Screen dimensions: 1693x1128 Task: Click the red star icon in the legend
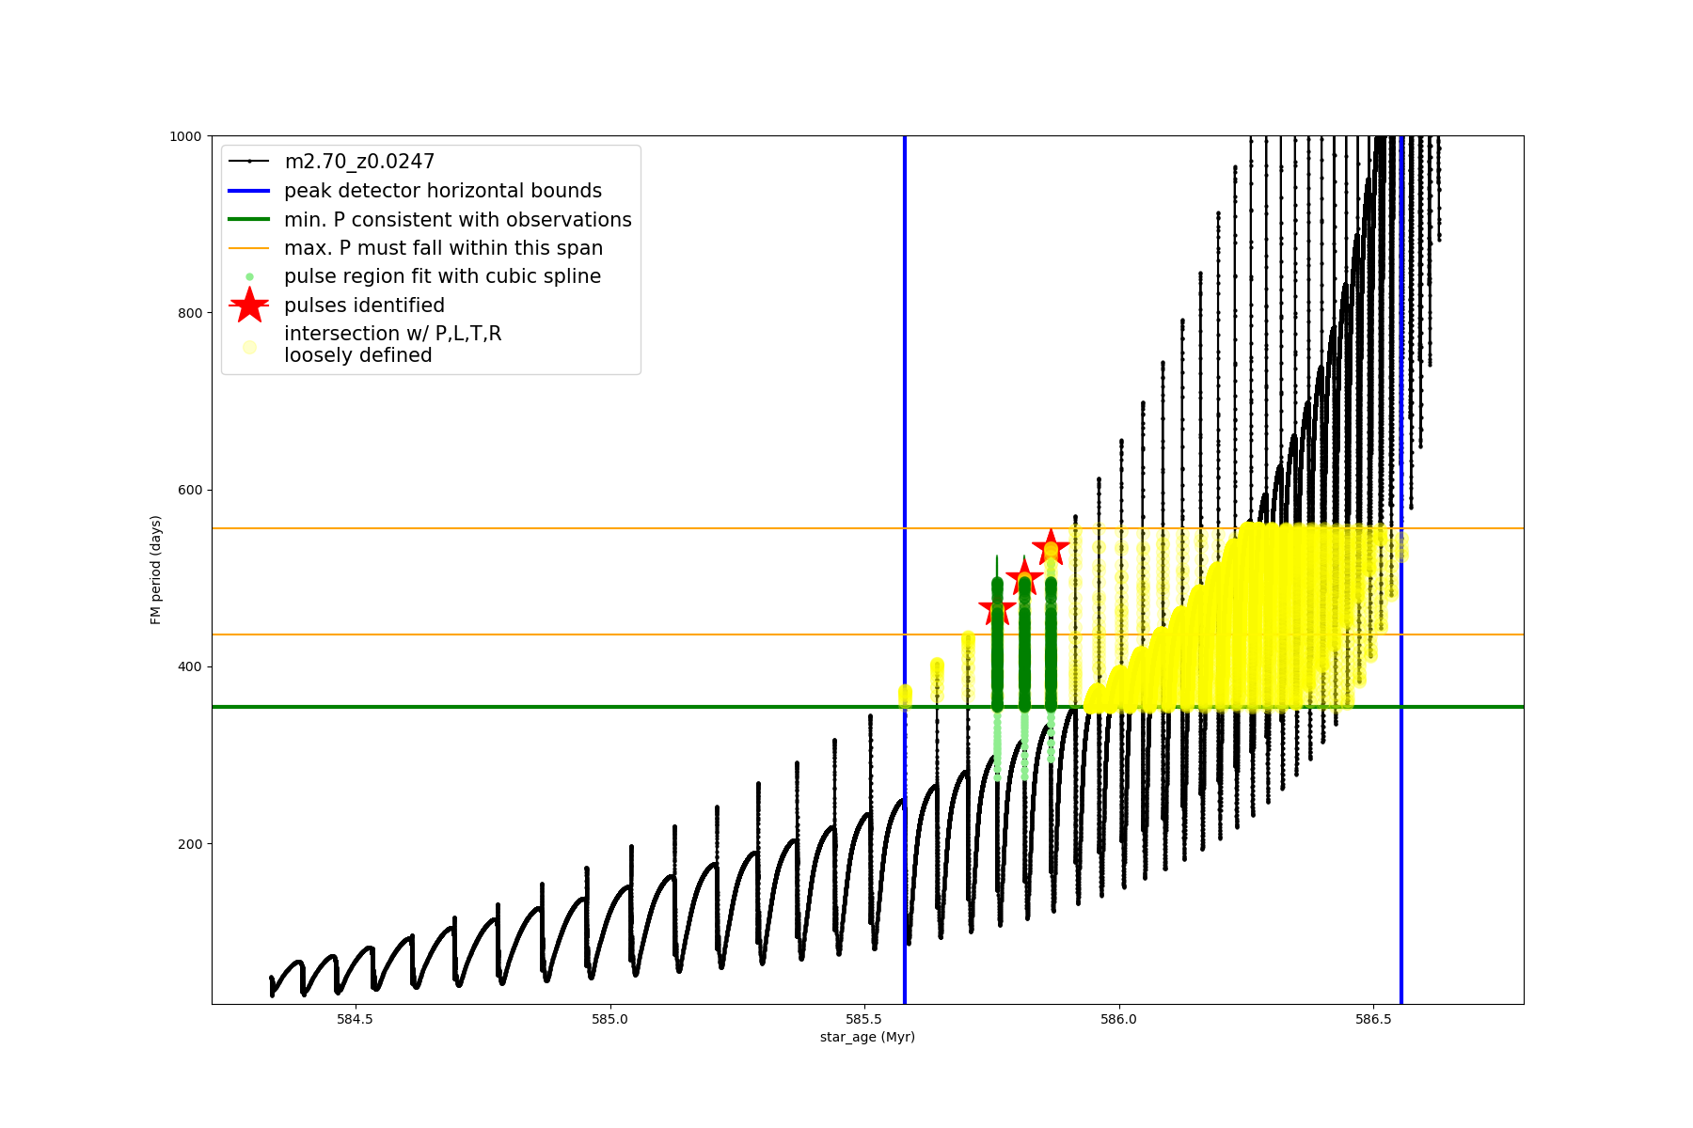[249, 305]
